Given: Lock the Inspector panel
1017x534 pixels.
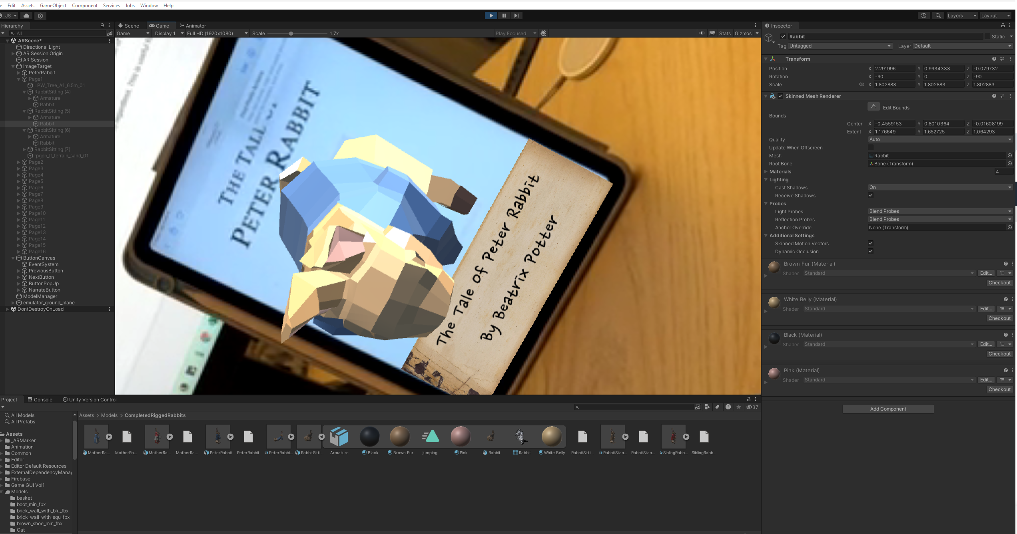Looking at the screenshot, I should click(1003, 26).
